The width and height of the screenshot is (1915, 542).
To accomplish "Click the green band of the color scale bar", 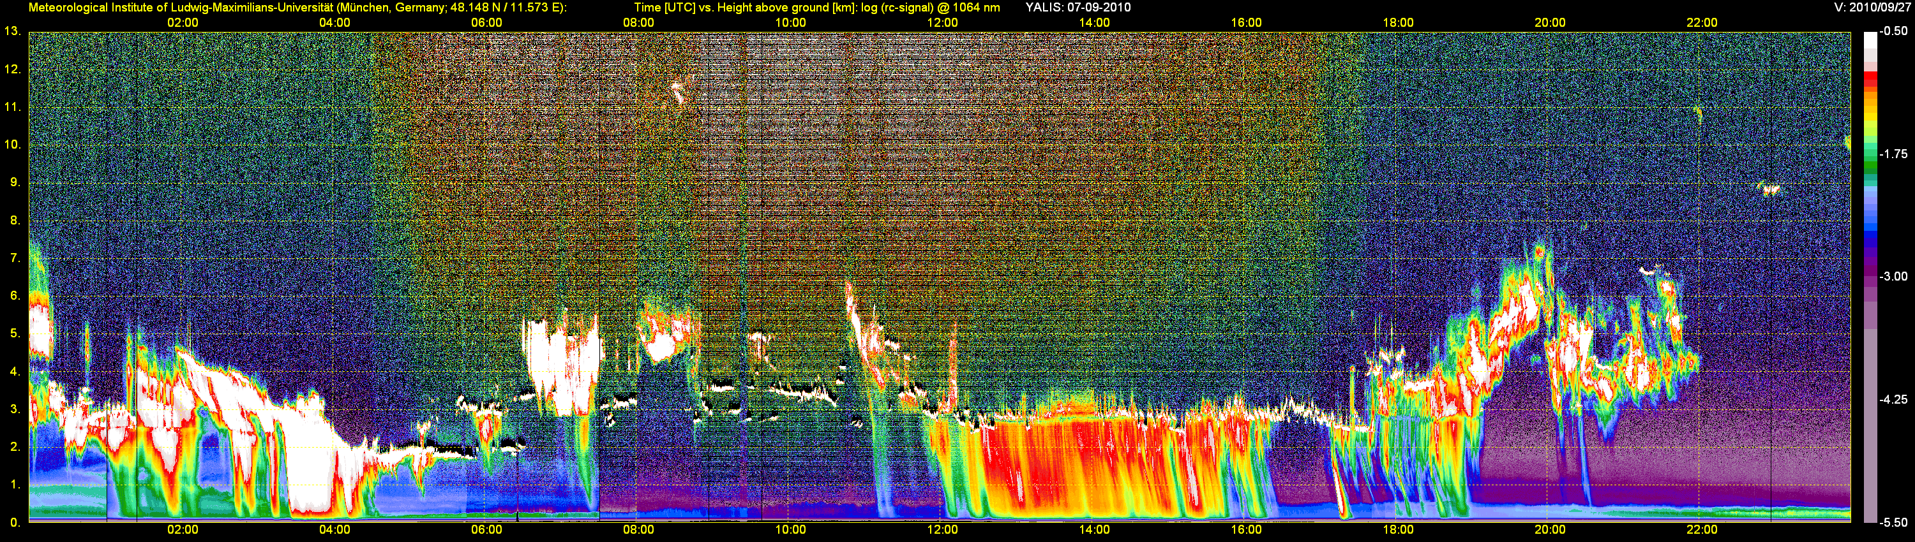I will [1870, 165].
